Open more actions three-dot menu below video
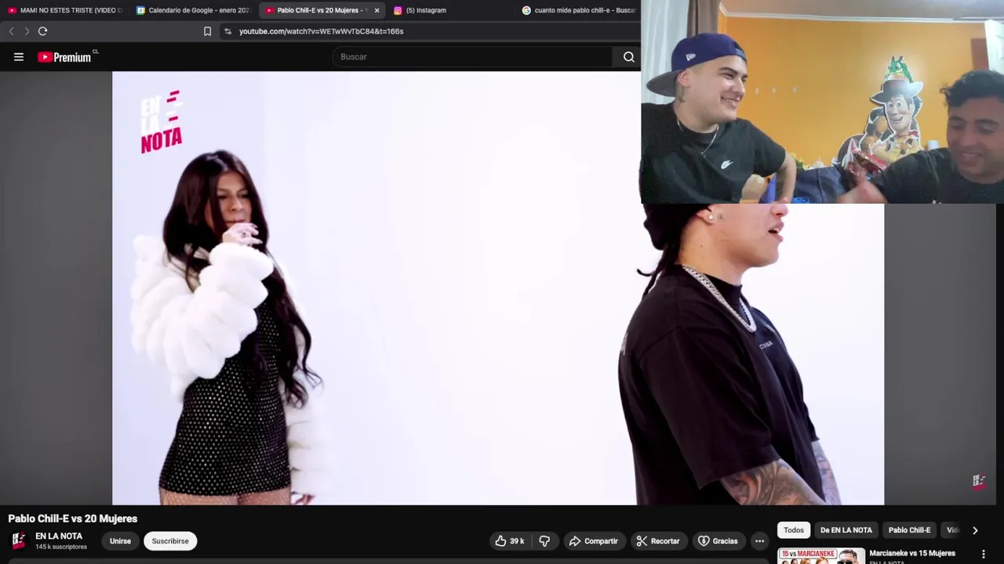 click(759, 541)
